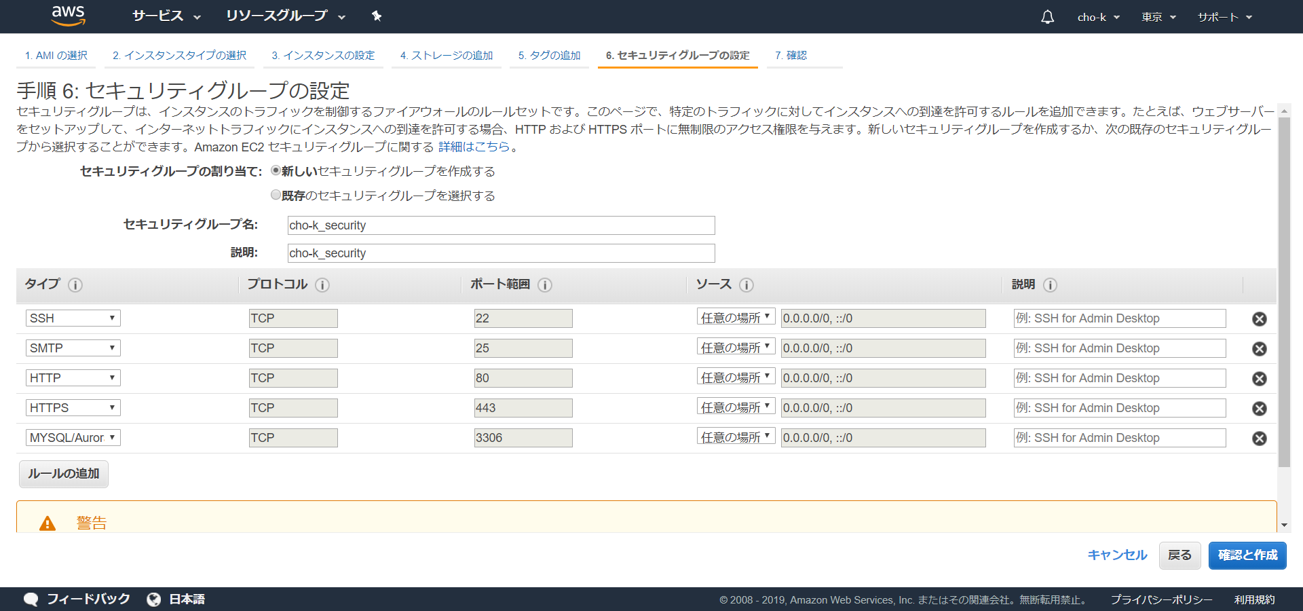Open the サービス menu
The height and width of the screenshot is (611, 1303).
166,16
